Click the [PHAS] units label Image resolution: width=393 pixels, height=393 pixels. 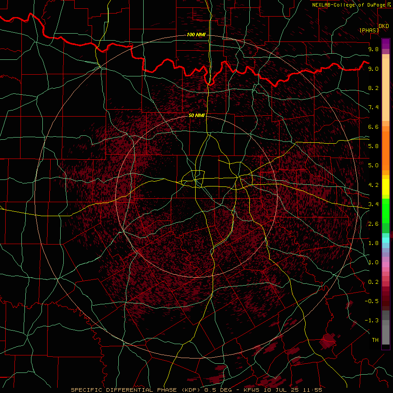[369, 30]
